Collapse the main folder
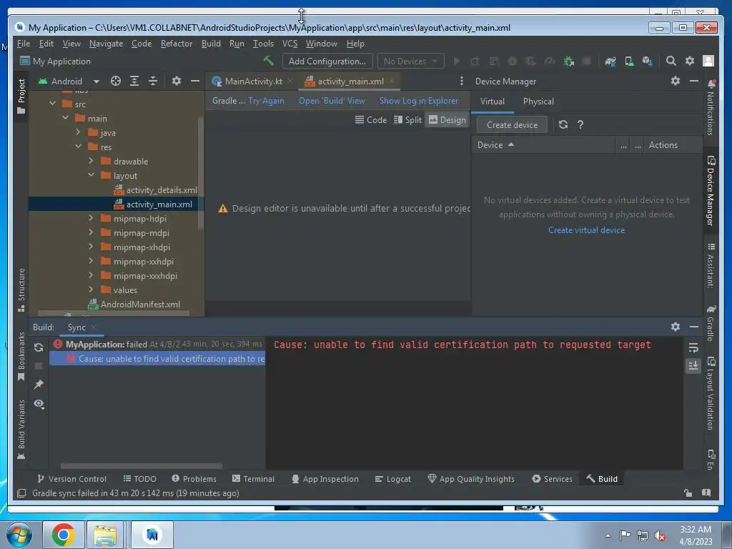The image size is (732, 549). [x=65, y=118]
